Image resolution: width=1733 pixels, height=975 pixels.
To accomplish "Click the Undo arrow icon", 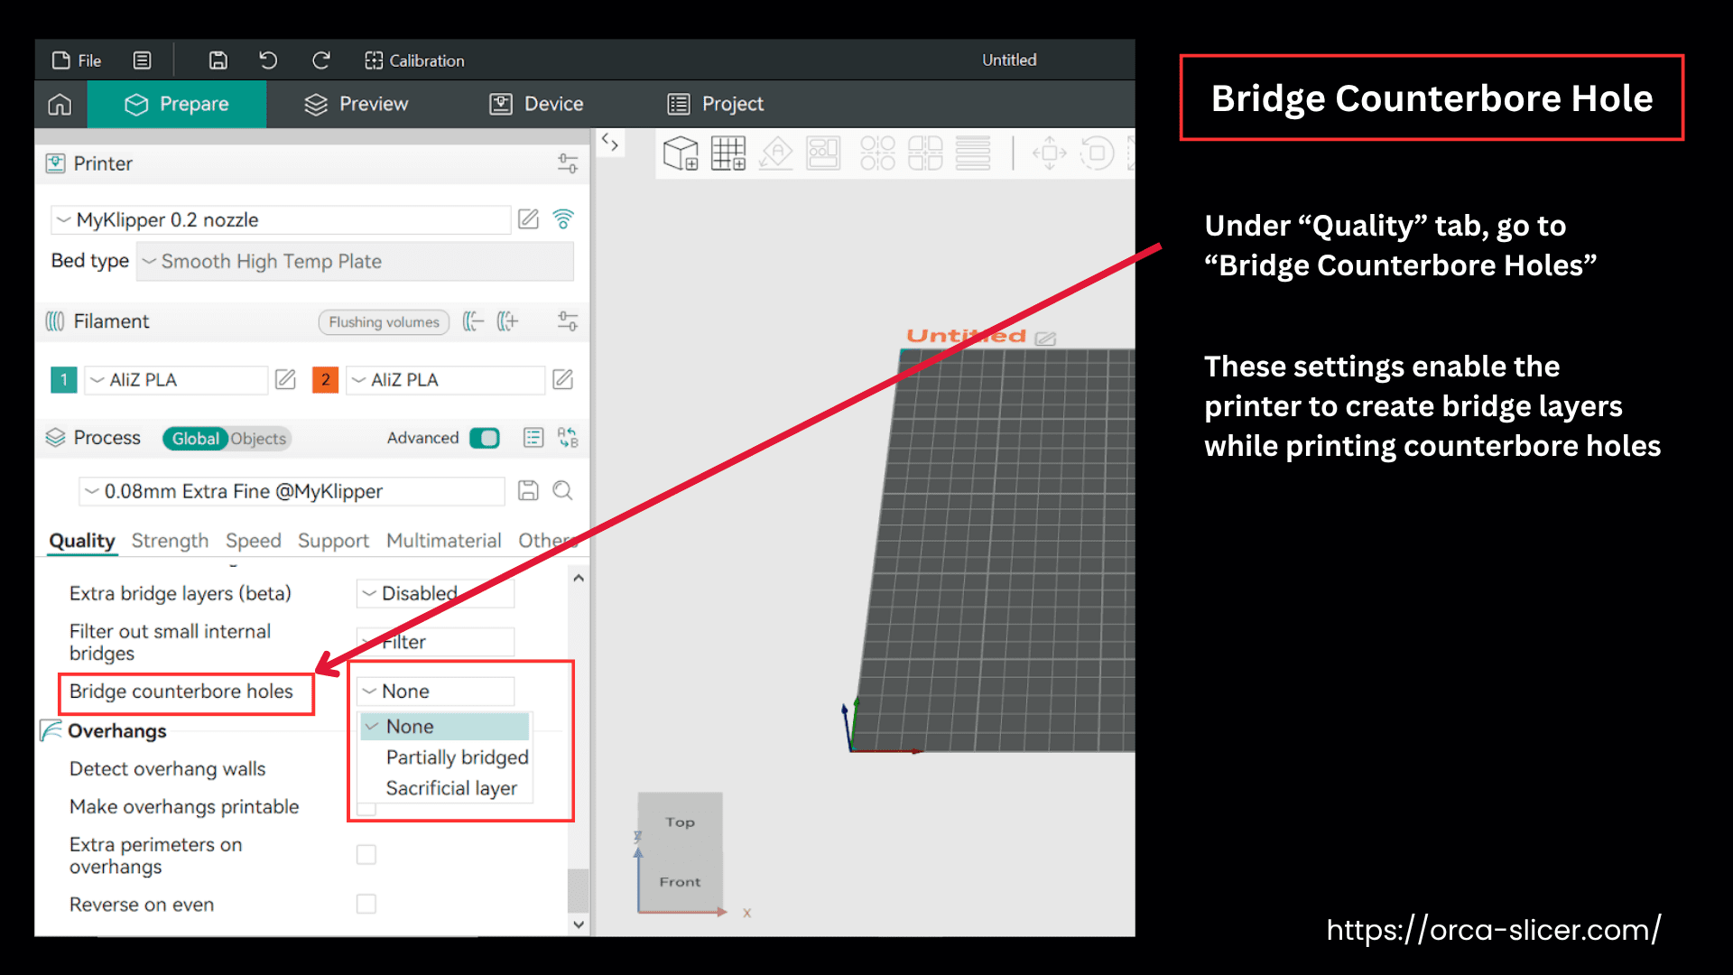I will pyautogui.click(x=268, y=60).
